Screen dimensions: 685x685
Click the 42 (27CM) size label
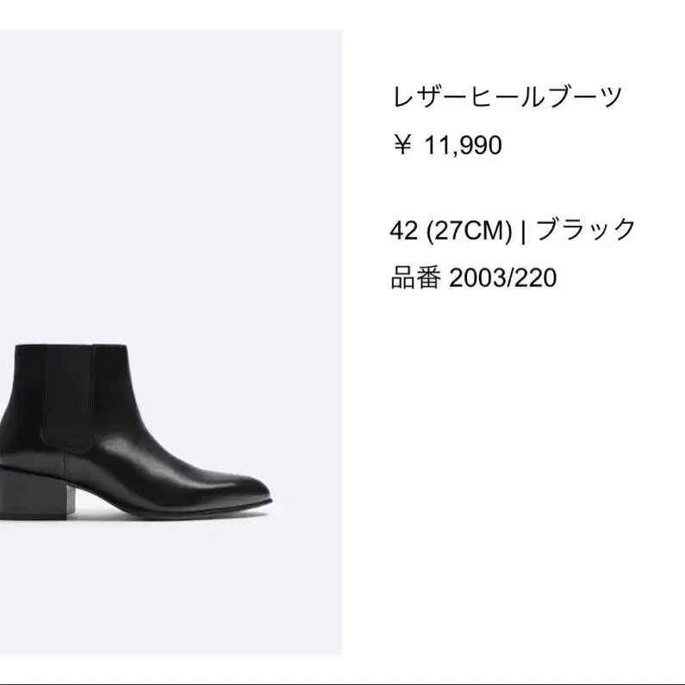coord(451,230)
